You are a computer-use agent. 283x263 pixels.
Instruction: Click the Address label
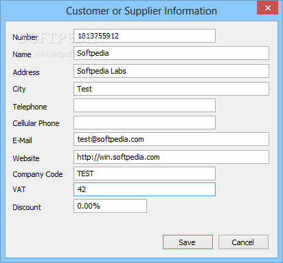(26, 72)
